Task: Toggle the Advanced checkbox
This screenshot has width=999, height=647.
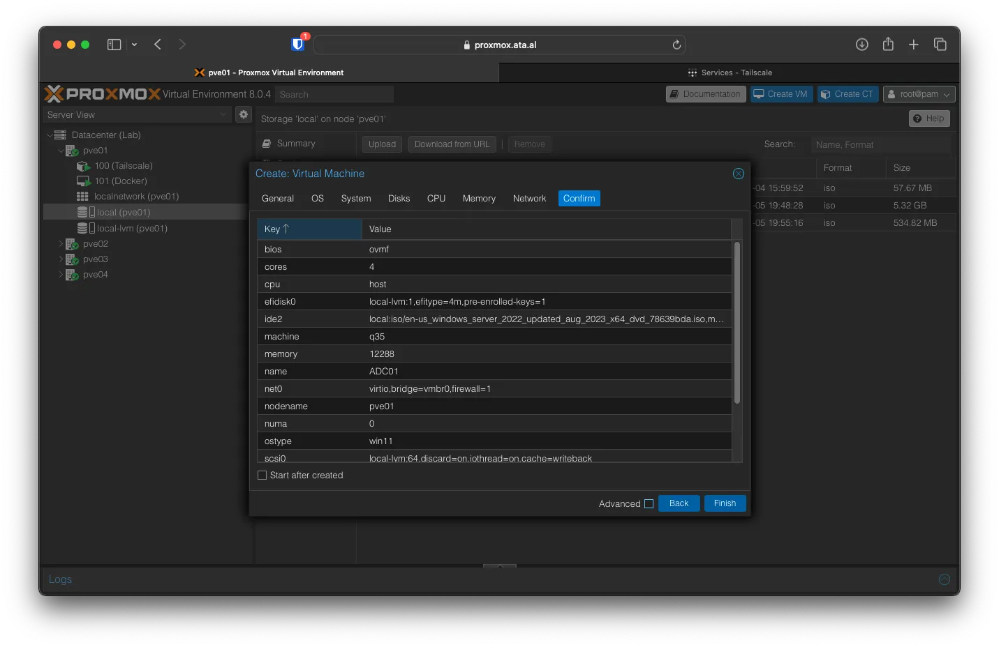Action: 649,503
